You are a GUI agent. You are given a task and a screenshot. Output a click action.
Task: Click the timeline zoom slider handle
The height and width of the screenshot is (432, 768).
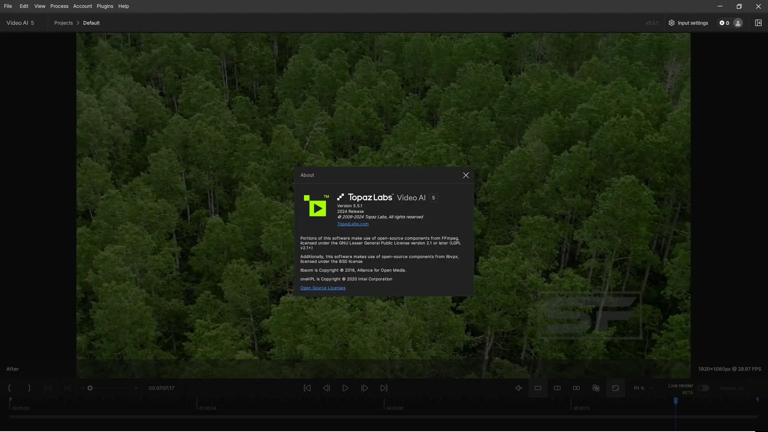coord(90,388)
